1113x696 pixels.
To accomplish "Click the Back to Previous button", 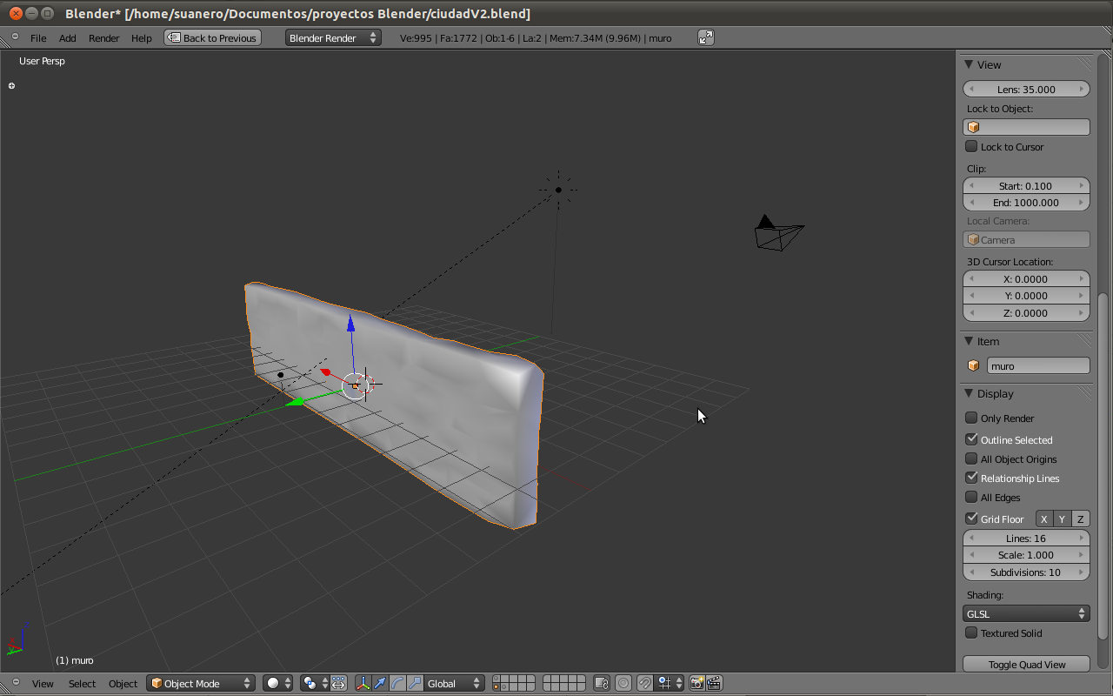I will (213, 37).
